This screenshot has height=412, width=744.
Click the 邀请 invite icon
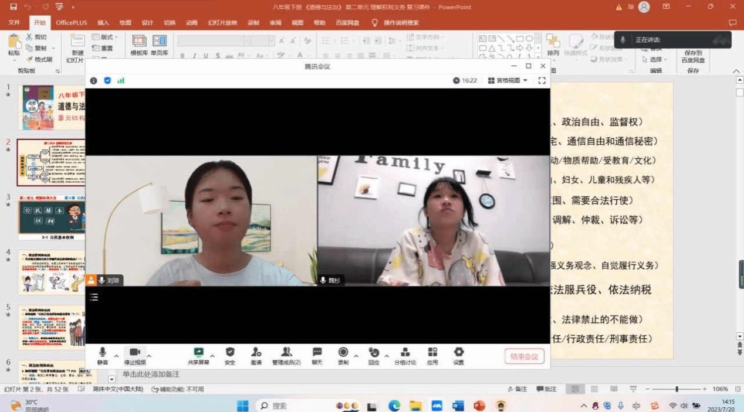[x=256, y=352]
